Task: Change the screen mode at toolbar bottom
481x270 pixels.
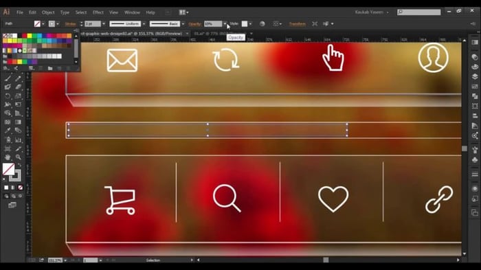Action: (x=12, y=205)
